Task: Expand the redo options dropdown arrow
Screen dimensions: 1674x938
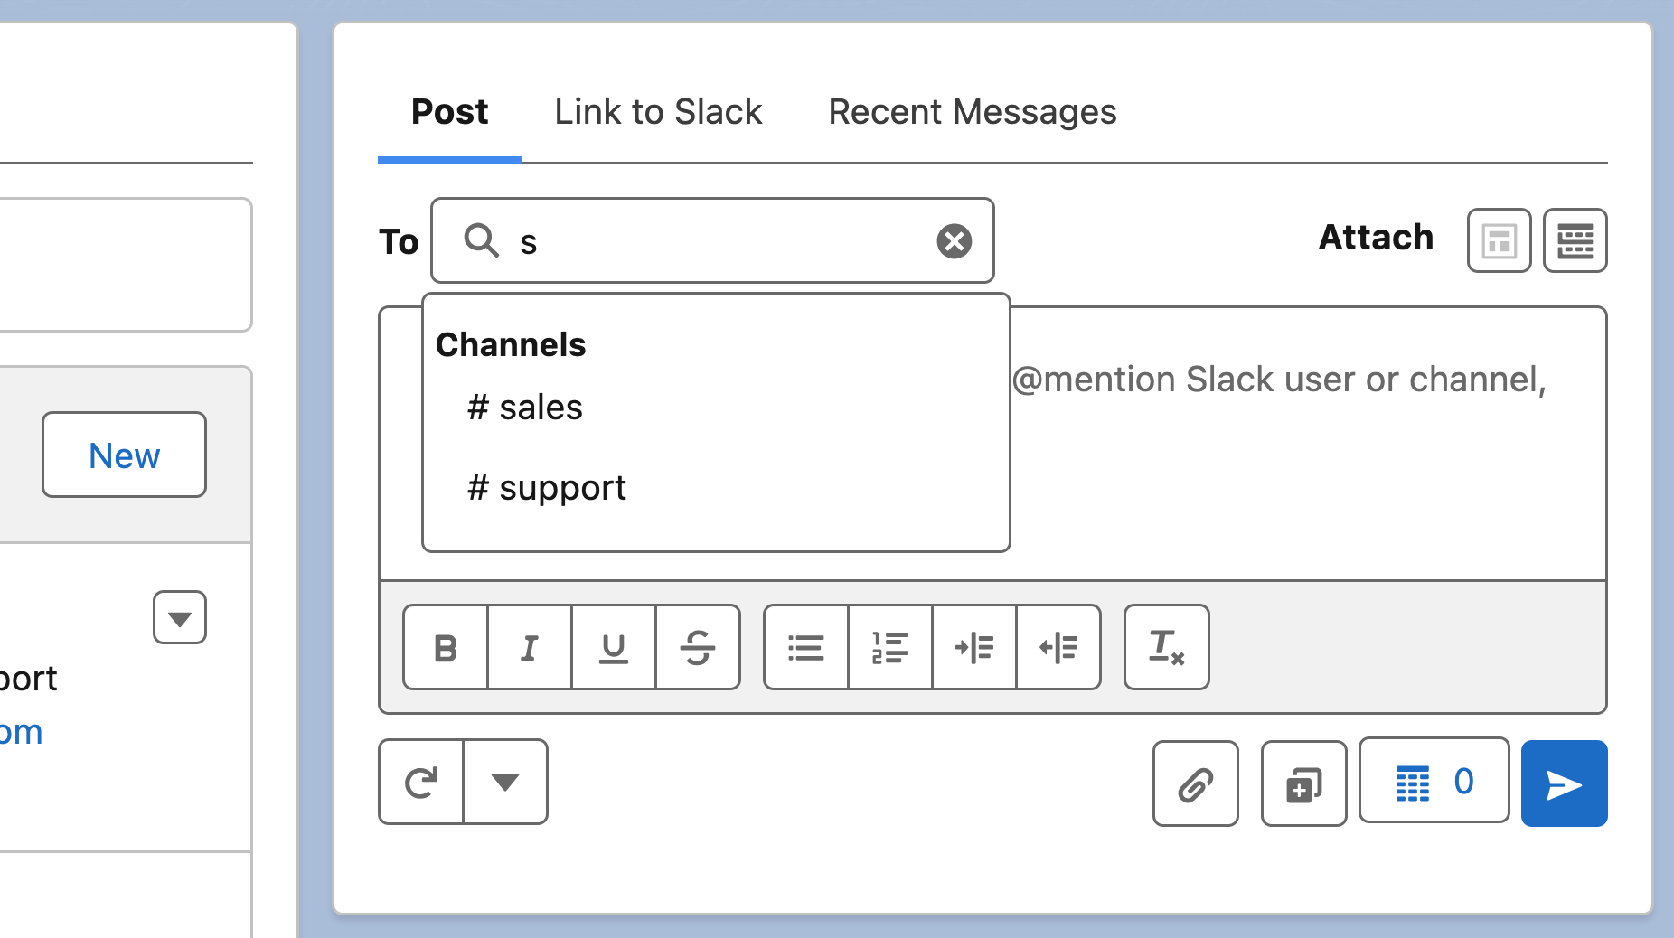Action: click(505, 782)
